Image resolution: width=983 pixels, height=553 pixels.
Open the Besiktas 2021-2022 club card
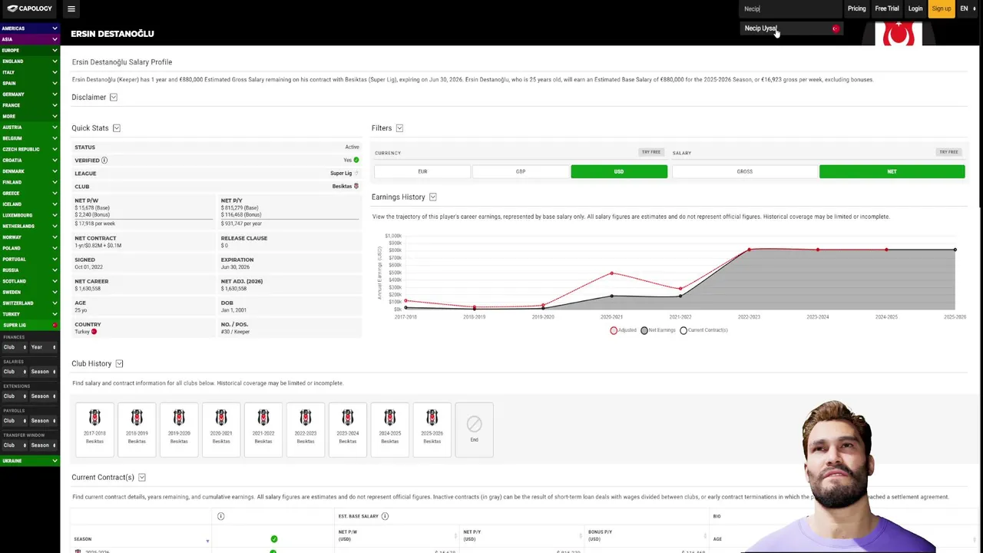point(263,429)
